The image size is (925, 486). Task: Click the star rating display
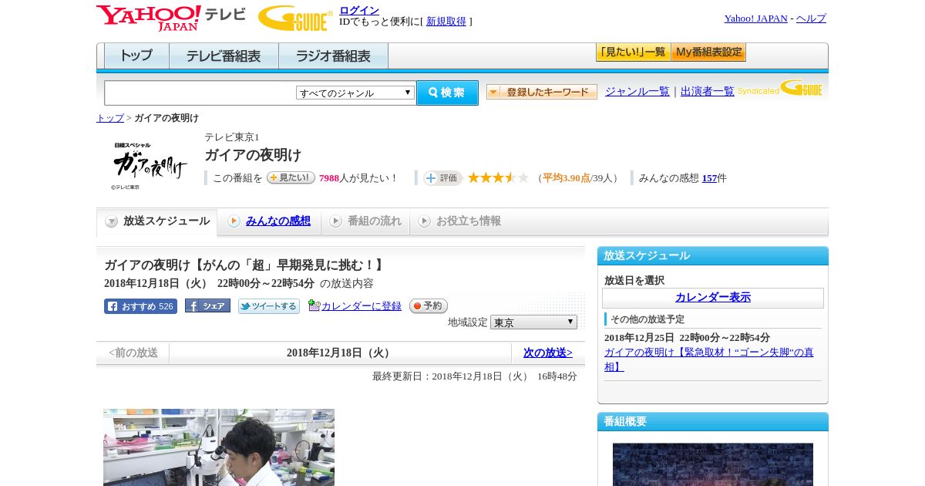click(x=498, y=177)
